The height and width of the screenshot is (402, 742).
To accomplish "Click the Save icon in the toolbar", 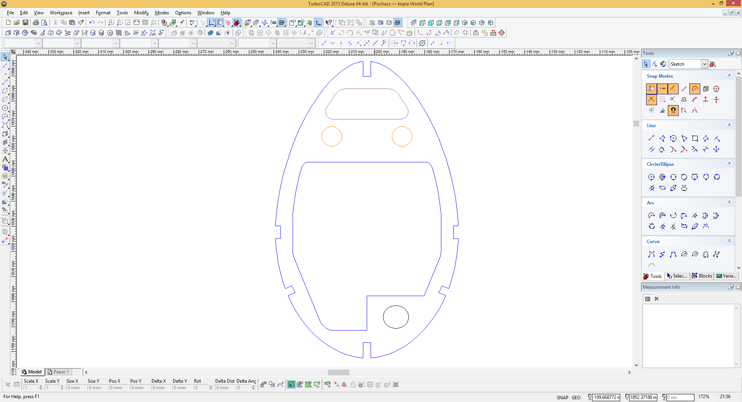I will tap(26, 23).
